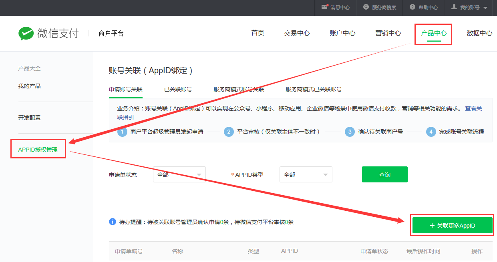Open 产品中心 in top navigation

point(434,33)
